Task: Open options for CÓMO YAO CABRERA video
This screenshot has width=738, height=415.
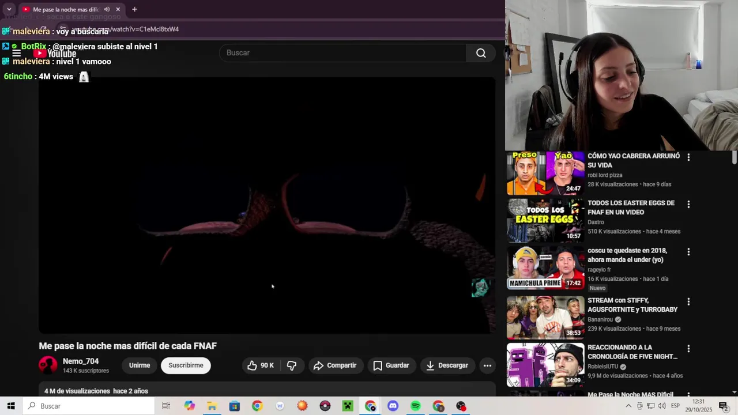Action: (x=688, y=157)
